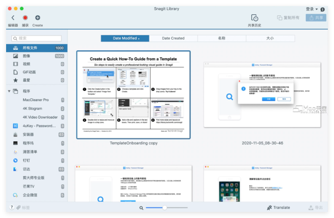Open the login dropdown
The height and width of the screenshot is (218, 334).
pyautogui.click(x=312, y=9)
